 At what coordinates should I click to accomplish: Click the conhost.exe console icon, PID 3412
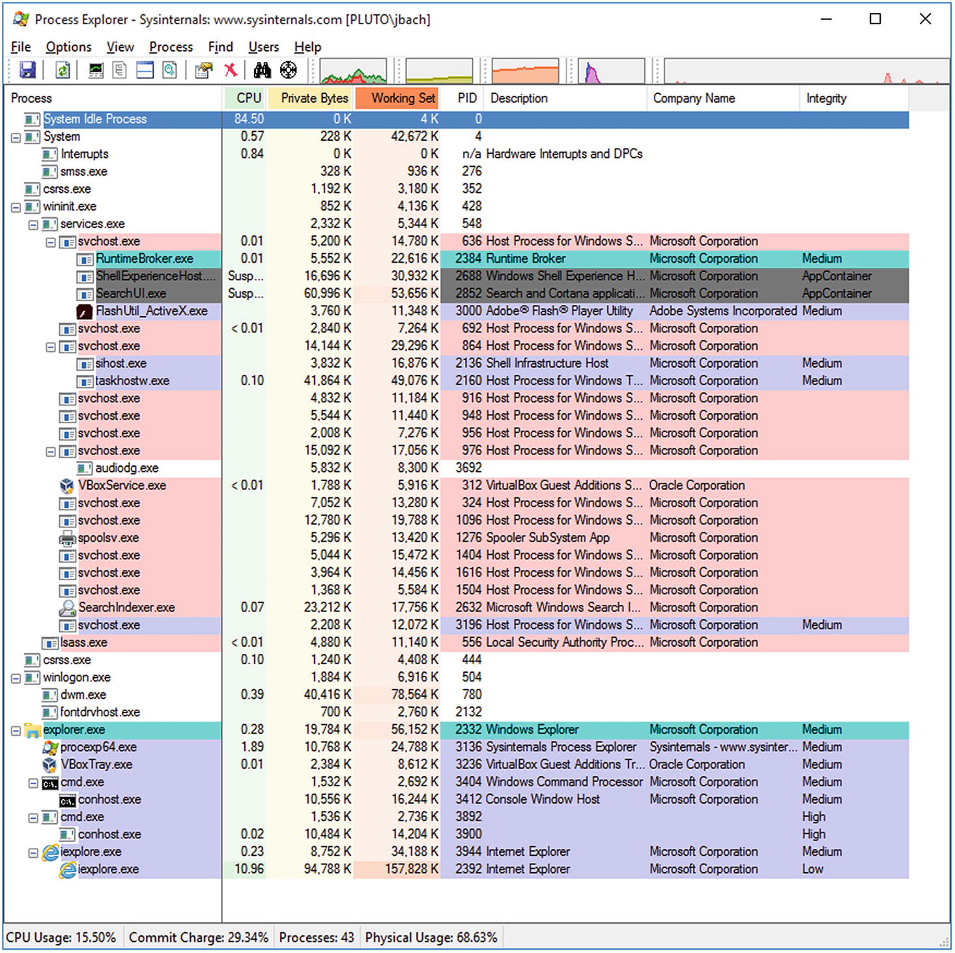pyautogui.click(x=67, y=800)
